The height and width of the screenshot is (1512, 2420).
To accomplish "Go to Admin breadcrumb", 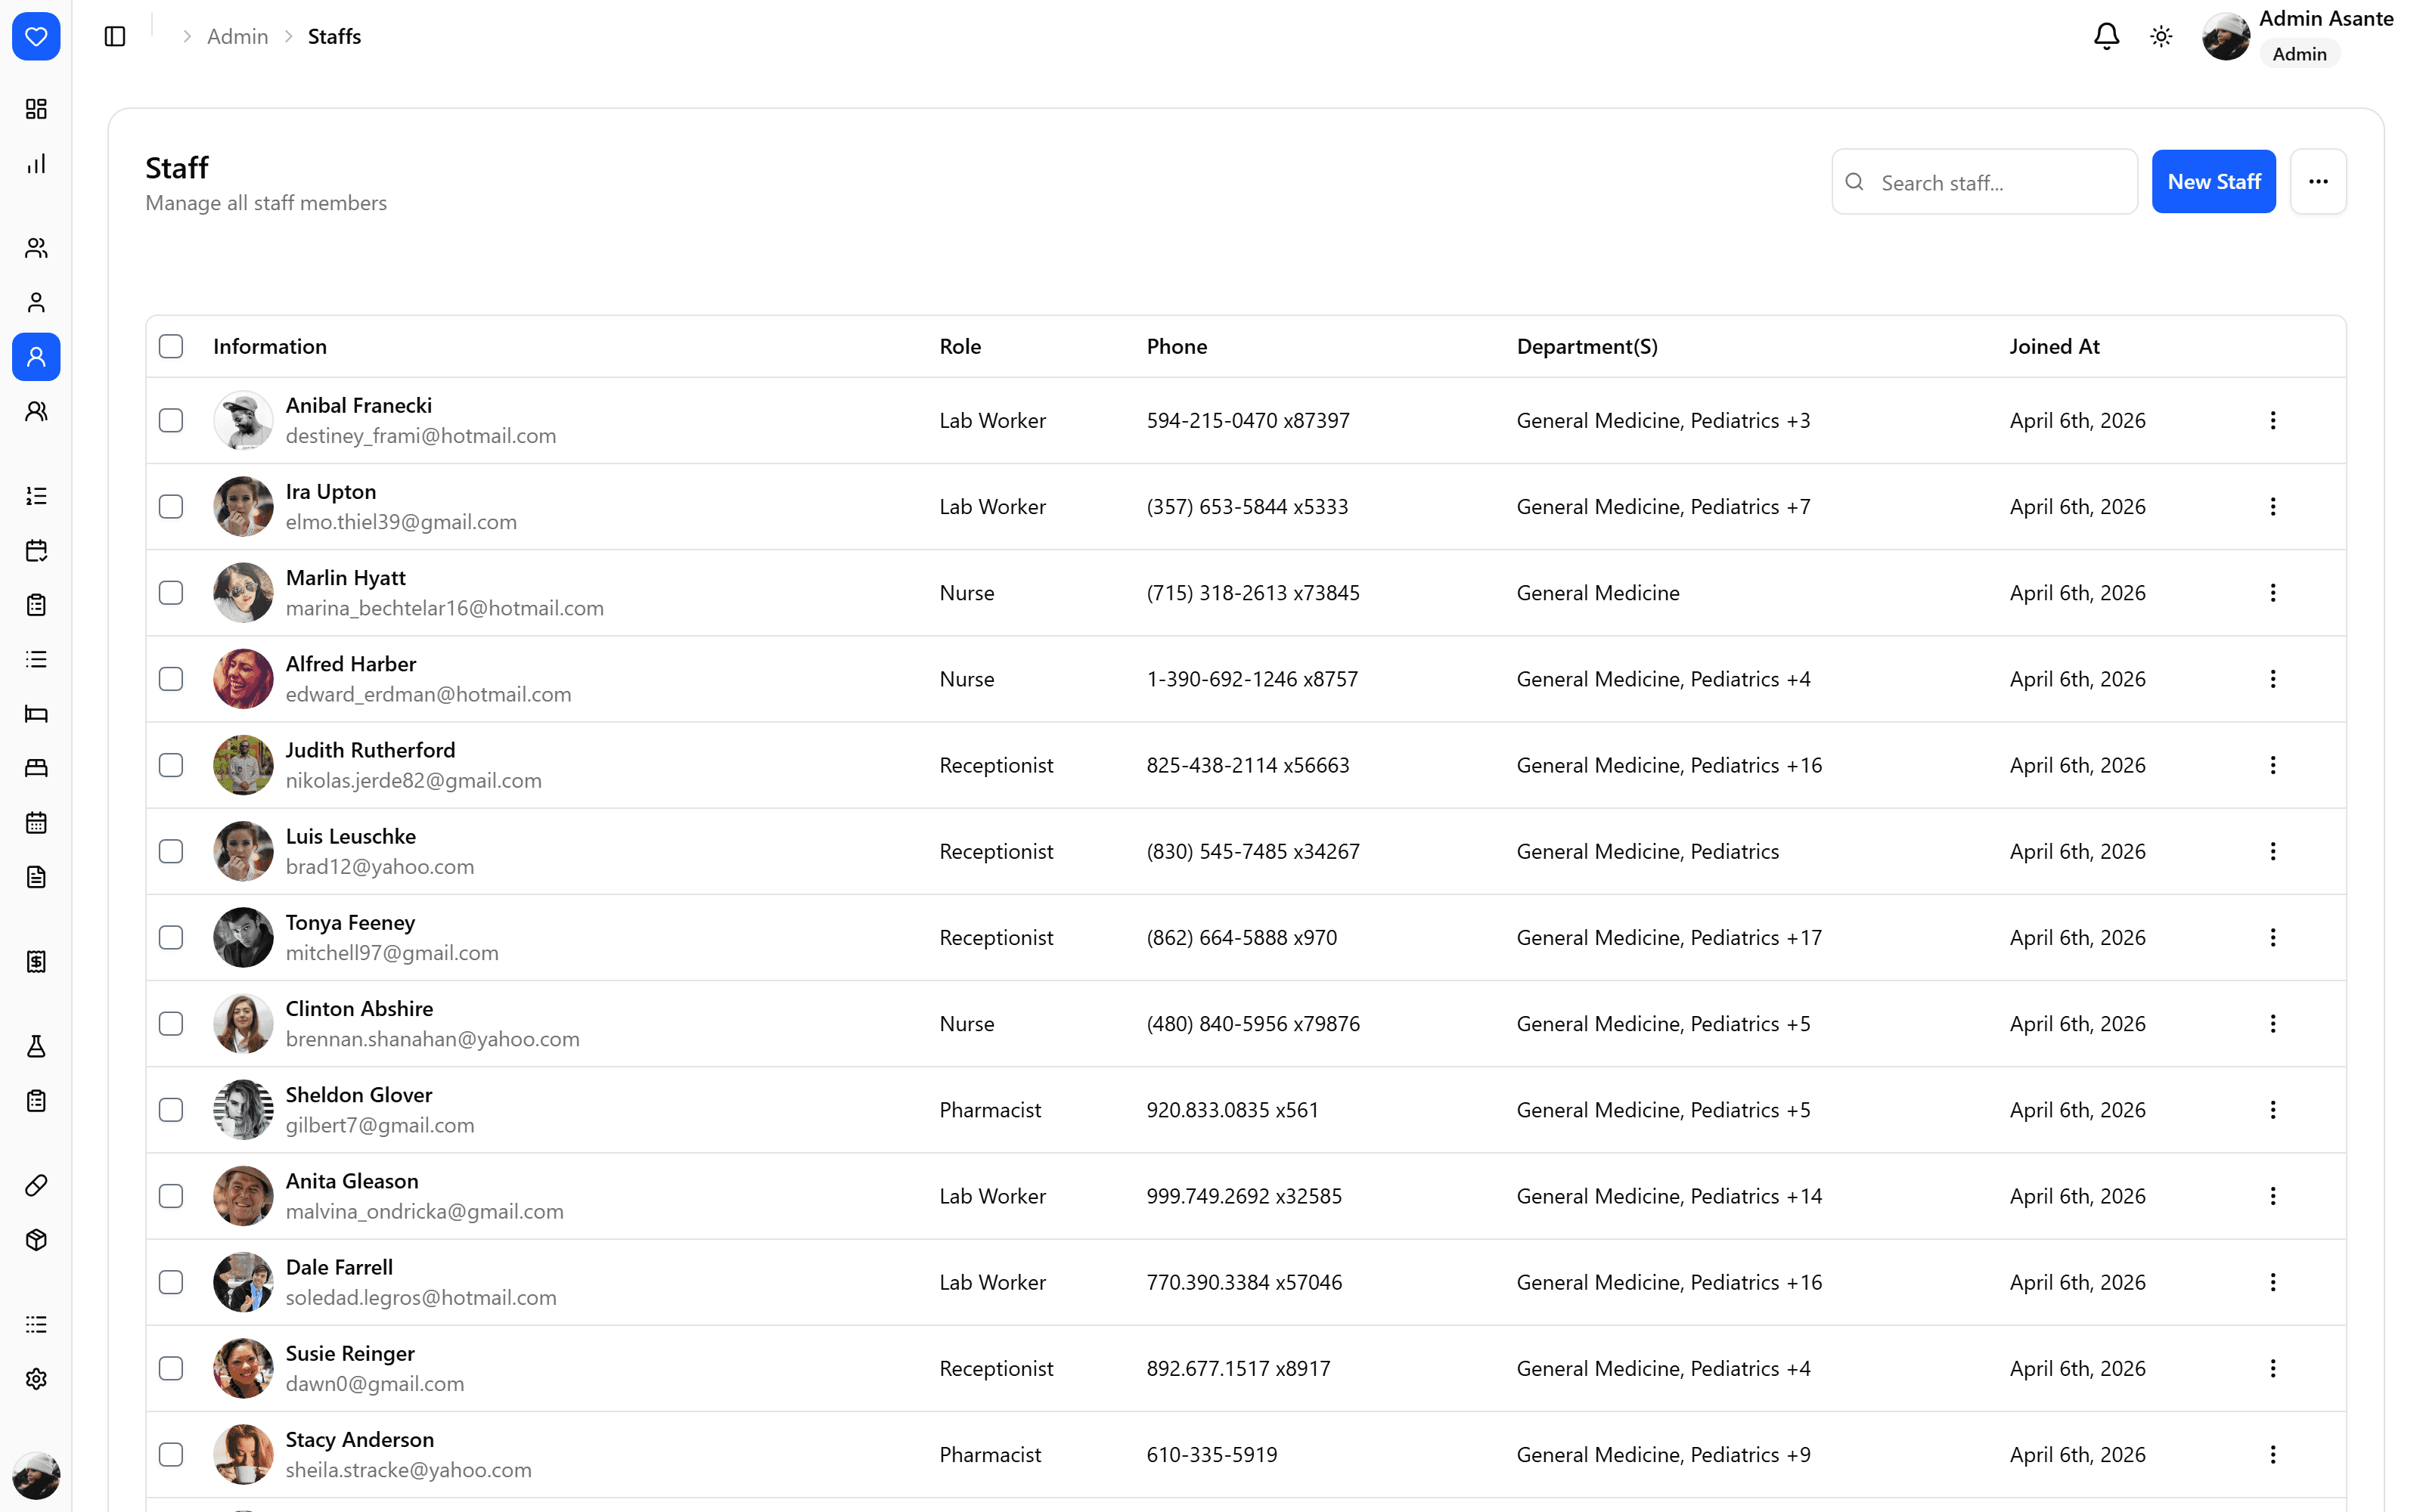I will click(237, 37).
